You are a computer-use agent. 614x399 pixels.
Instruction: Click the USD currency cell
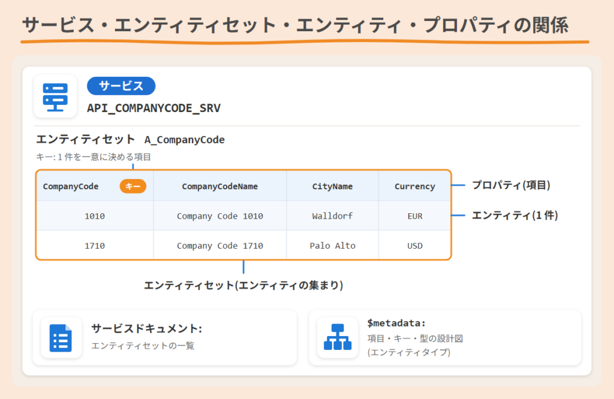[x=415, y=246]
